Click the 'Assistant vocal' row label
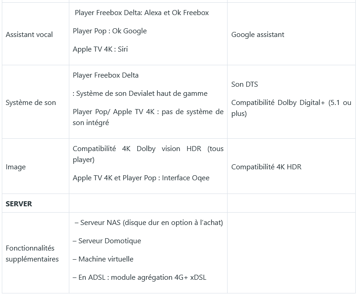The width and height of the screenshot is (358, 298). [x=29, y=34]
